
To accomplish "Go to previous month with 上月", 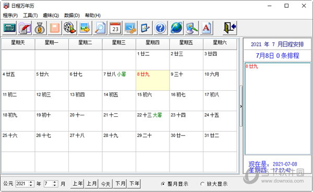I will pyautogui.click(x=91, y=184).
